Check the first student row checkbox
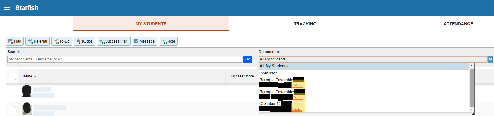494x116 pixels. pos(12,92)
